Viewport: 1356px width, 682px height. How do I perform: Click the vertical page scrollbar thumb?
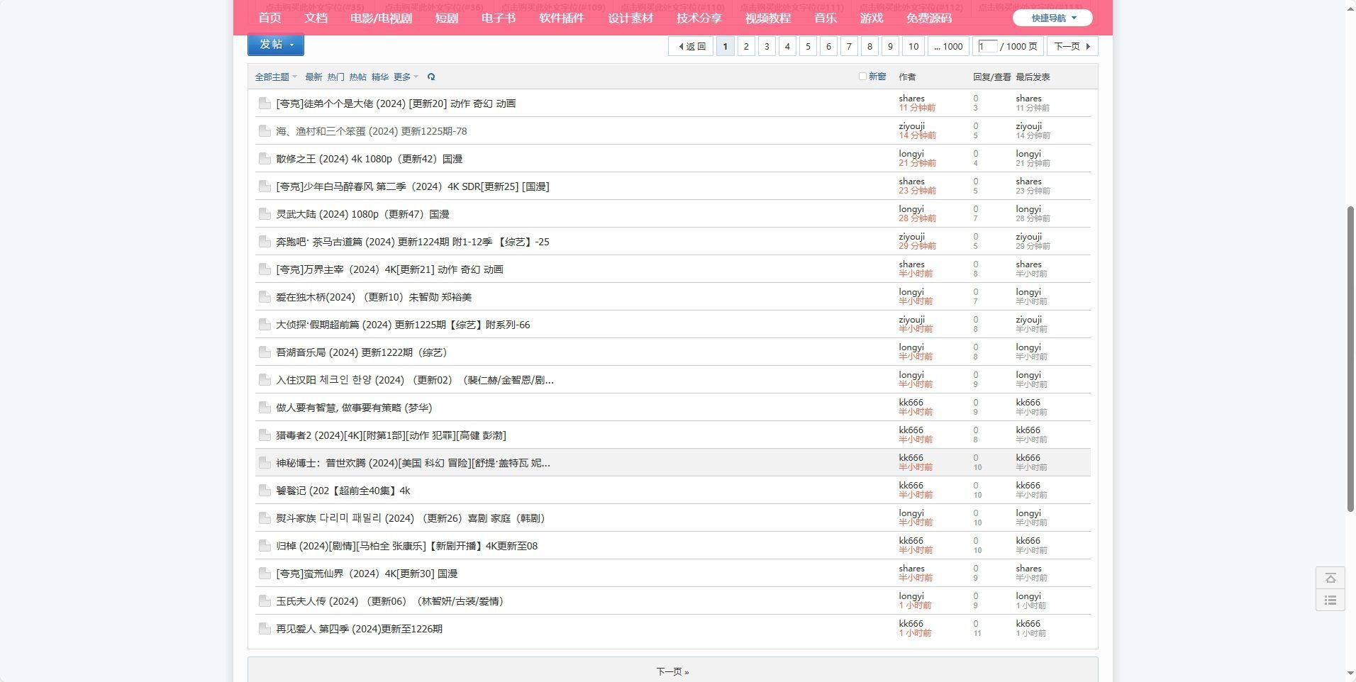[x=1350, y=358]
